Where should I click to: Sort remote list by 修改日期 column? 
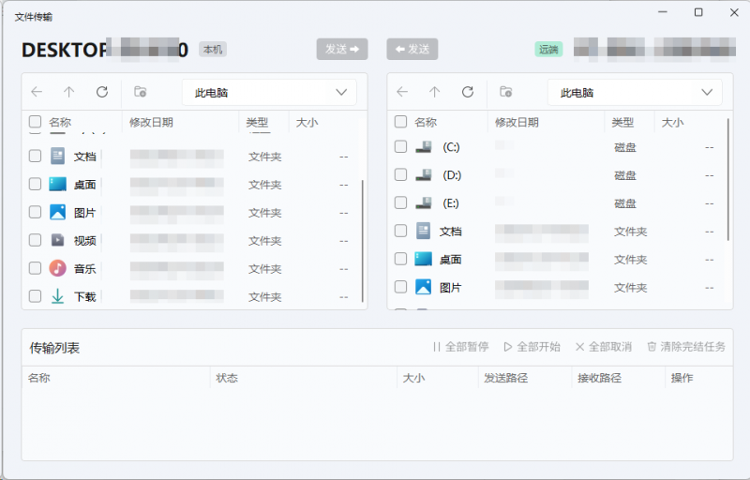click(x=517, y=123)
